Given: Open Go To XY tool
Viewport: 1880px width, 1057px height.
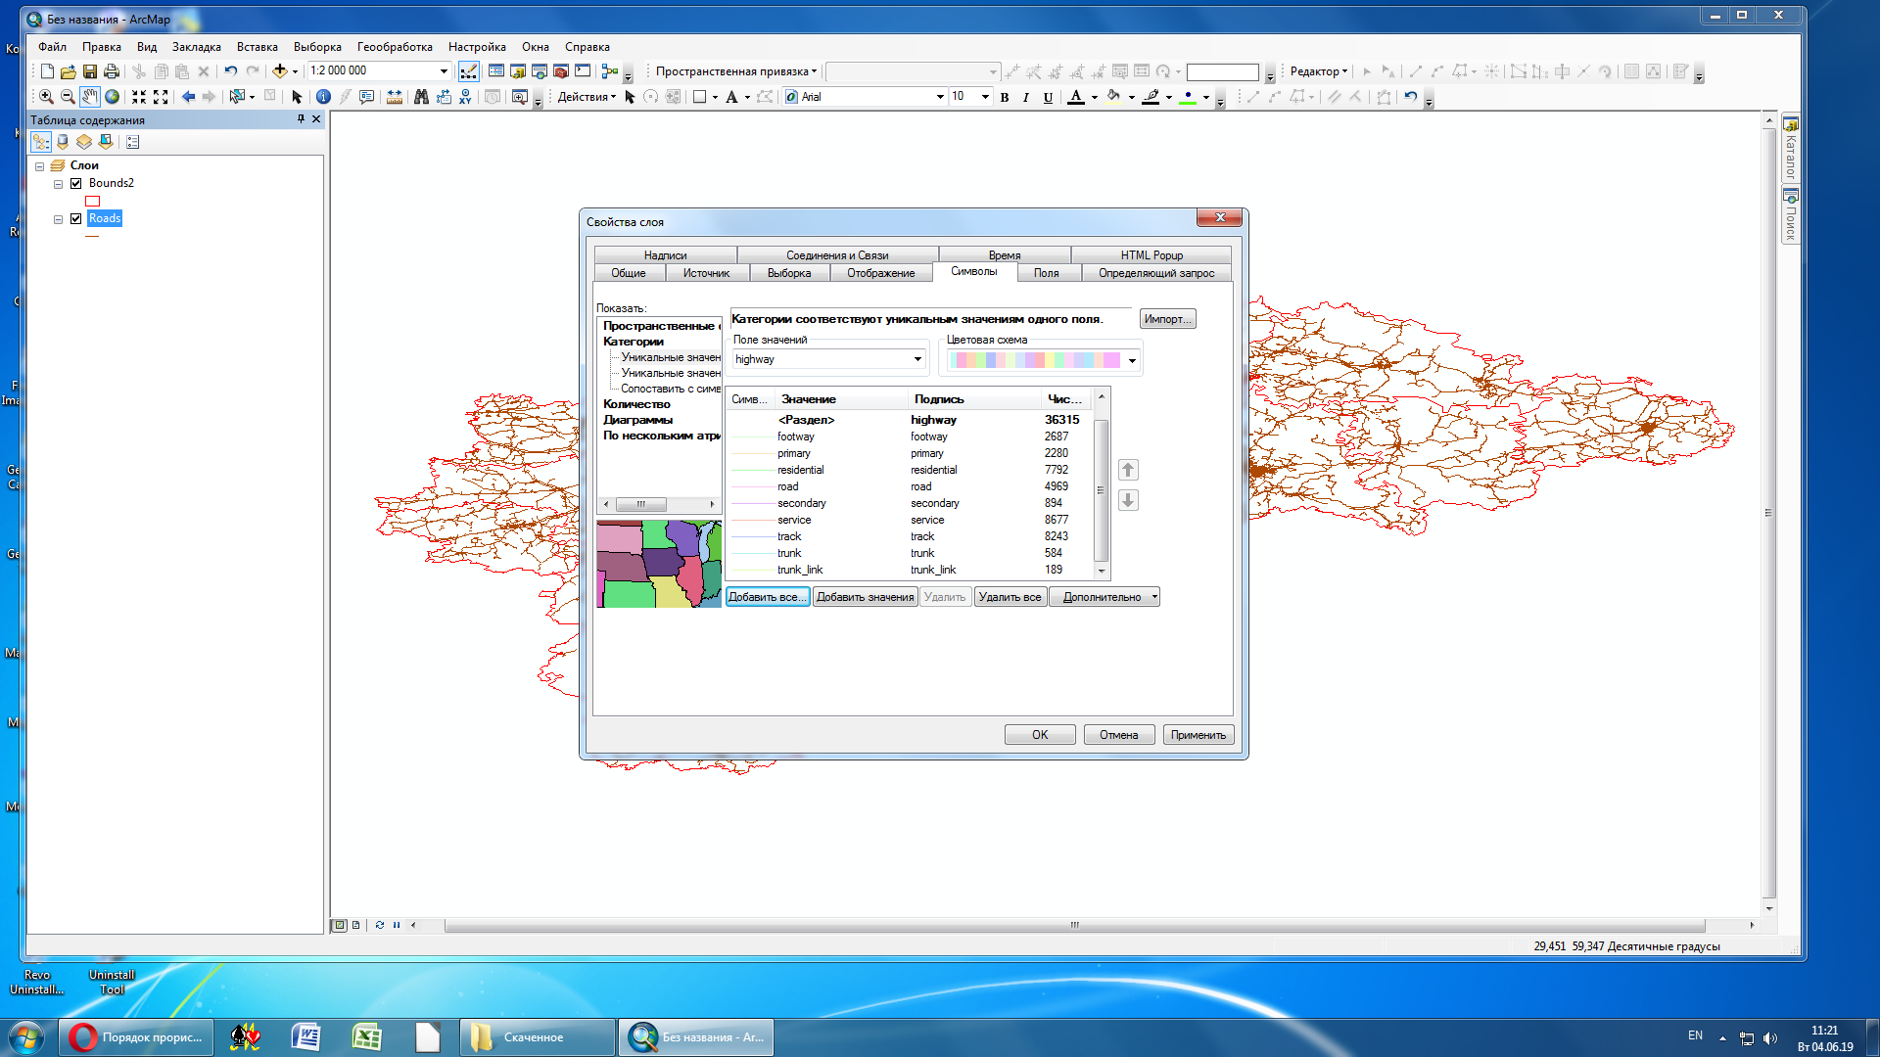Looking at the screenshot, I should pyautogui.click(x=465, y=97).
